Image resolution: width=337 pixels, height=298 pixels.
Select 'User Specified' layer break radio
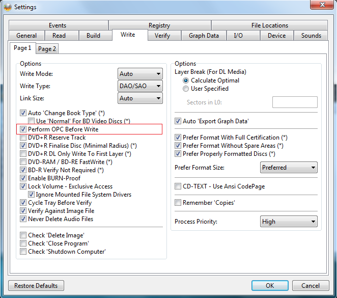pyautogui.click(x=186, y=89)
